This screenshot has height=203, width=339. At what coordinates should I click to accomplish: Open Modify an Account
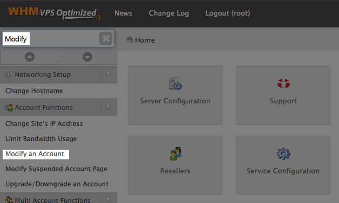coord(35,154)
